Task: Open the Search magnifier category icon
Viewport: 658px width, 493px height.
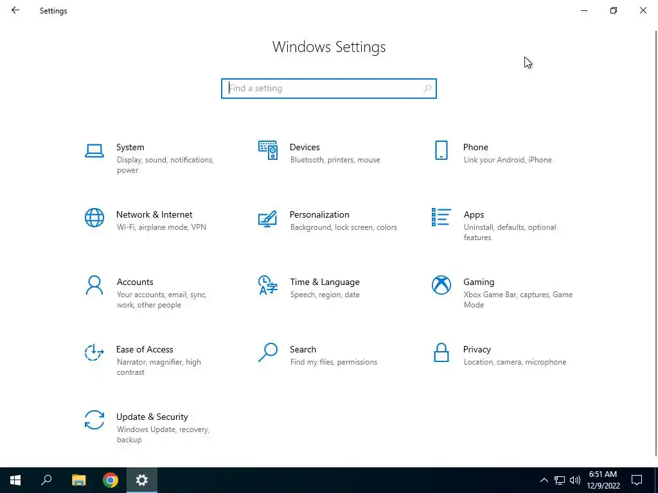Action: 268,352
